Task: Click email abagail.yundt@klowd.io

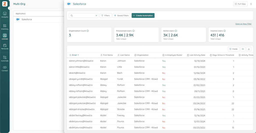Action: click(x=81, y=79)
